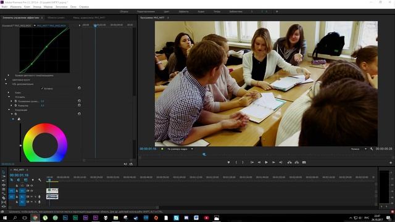Collapse the Уточнить section

[x=9, y=97]
